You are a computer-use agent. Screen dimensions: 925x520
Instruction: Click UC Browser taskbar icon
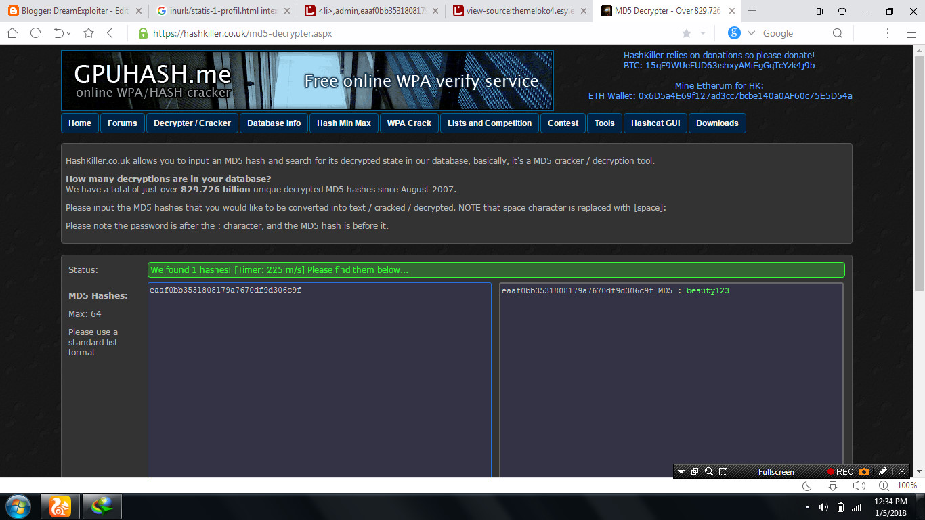60,506
